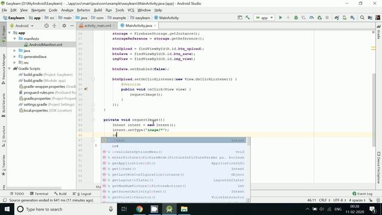Image resolution: width=382 pixels, height=215 pixels.
Task: Open the Gradle side panel
Action: pos(378,32)
